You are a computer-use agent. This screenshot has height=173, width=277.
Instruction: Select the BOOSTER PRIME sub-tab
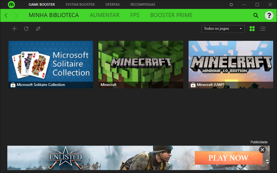click(171, 15)
